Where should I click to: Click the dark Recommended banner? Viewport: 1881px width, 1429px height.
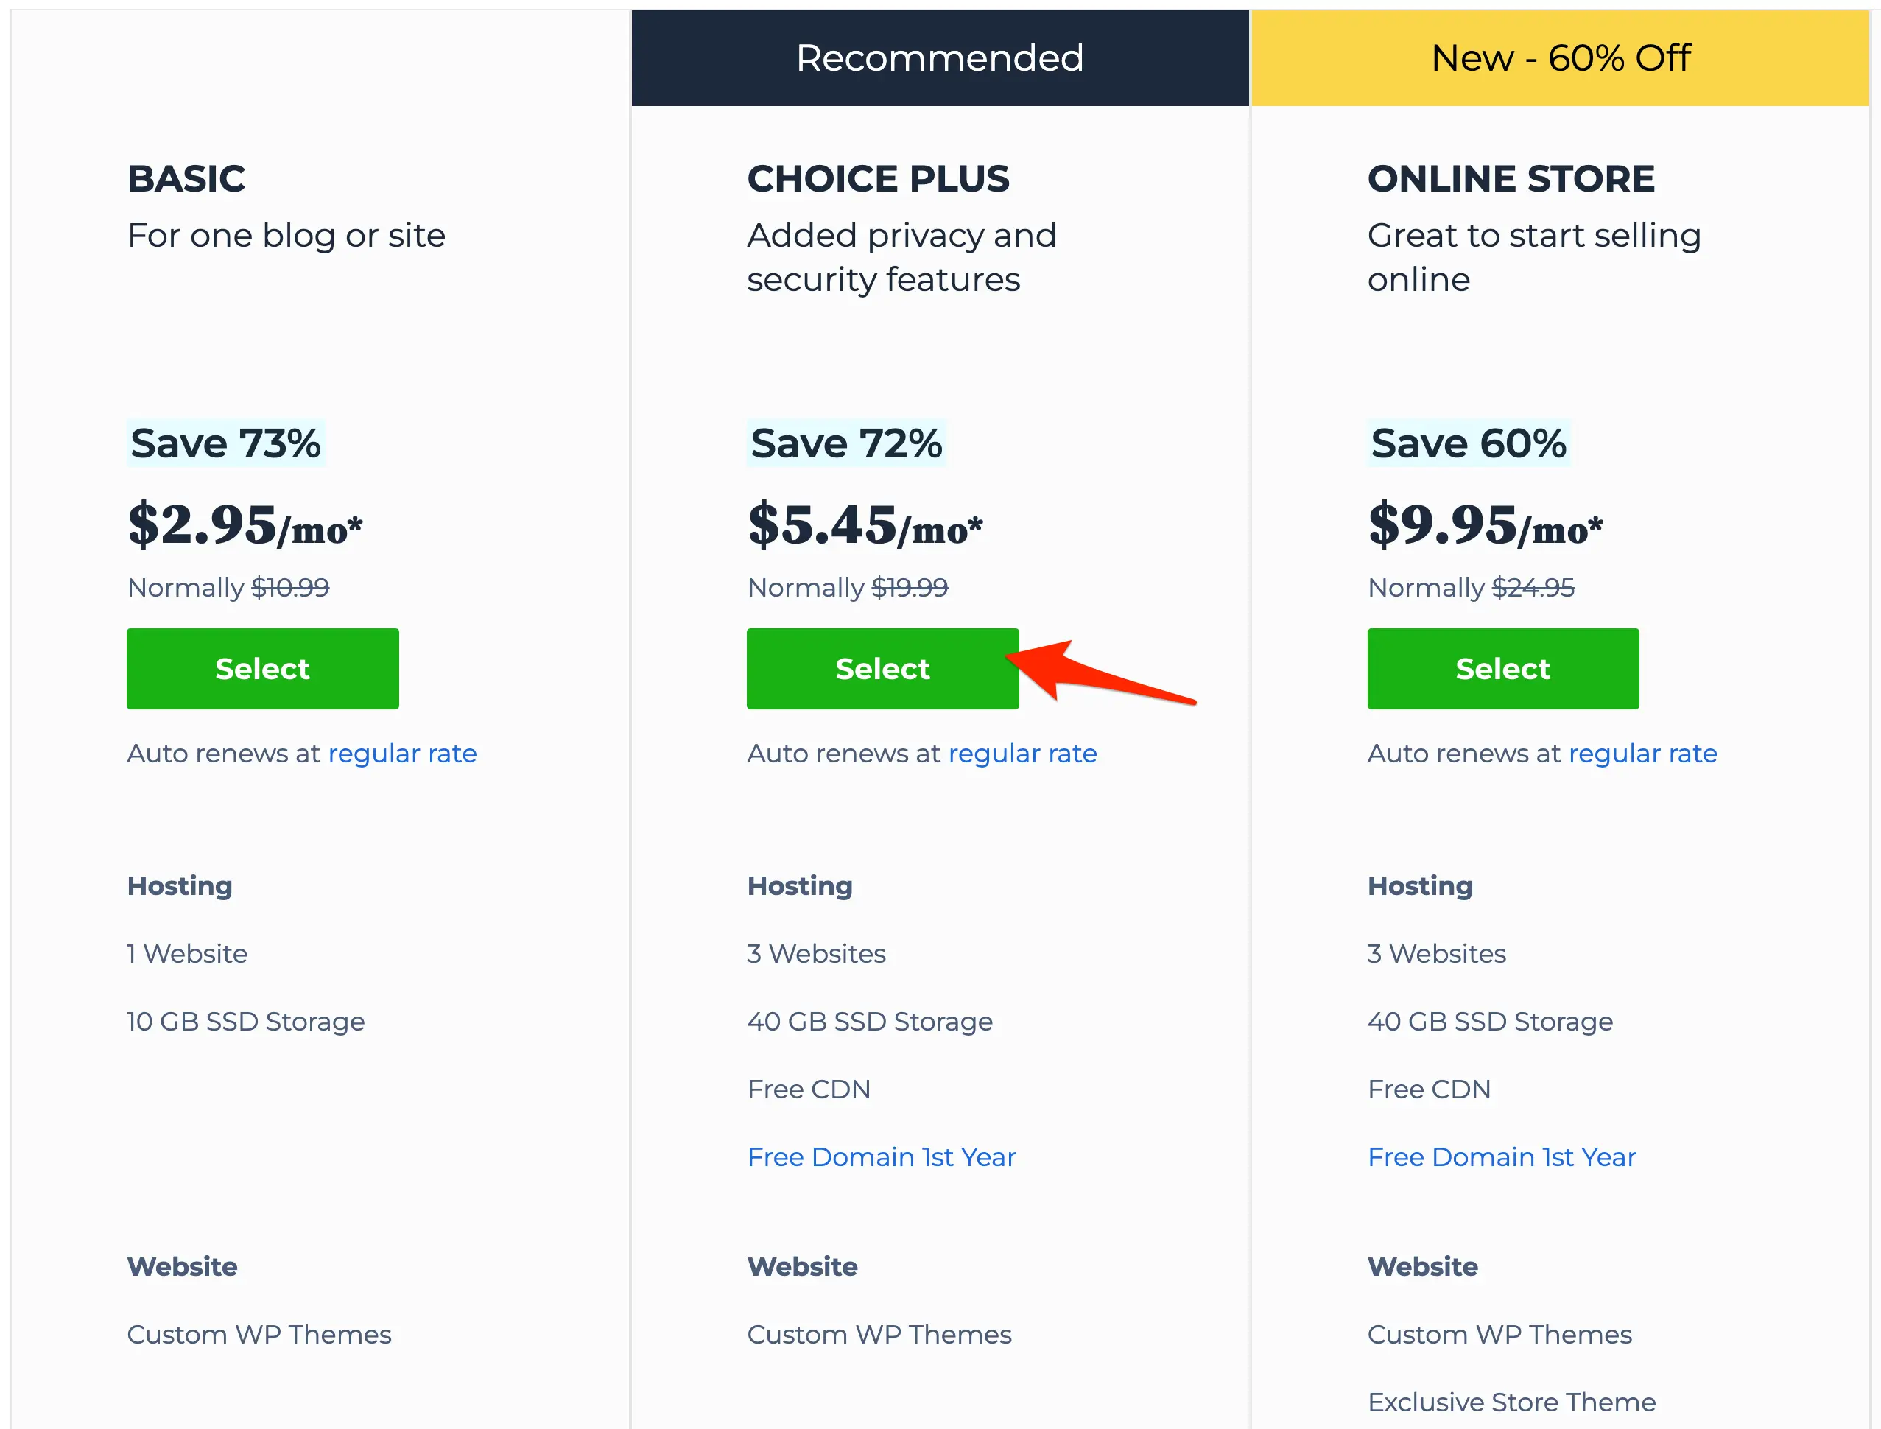pyautogui.click(x=940, y=58)
